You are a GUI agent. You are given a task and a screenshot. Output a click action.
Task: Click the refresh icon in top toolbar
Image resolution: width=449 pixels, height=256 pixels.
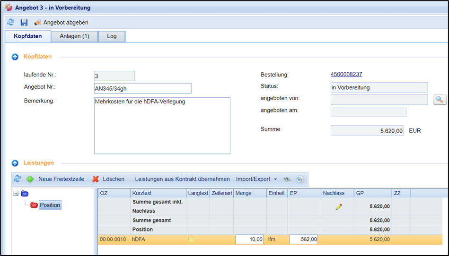pos(11,22)
